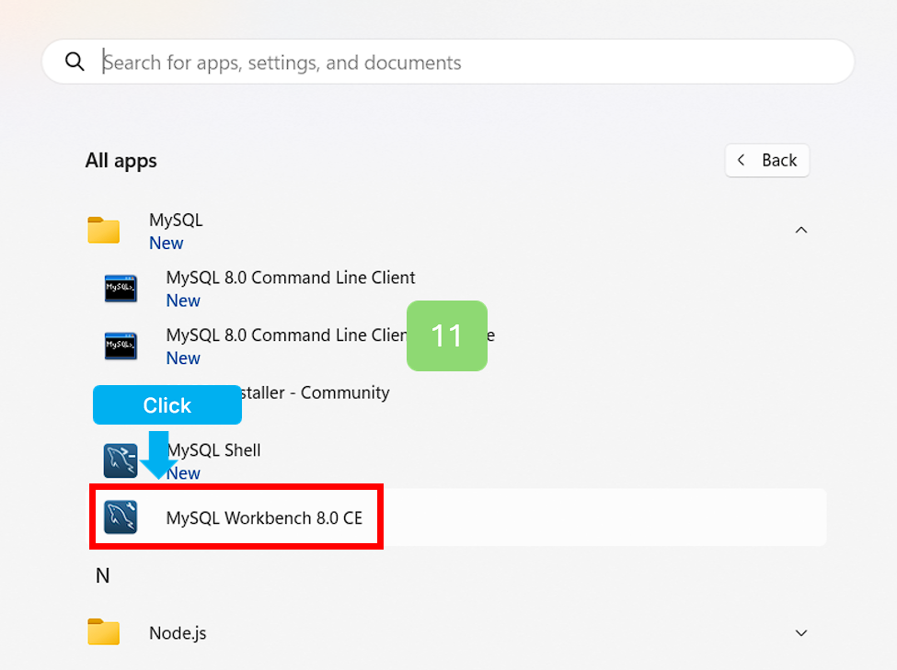This screenshot has width=897, height=670.
Task: Click the magnifying glass search icon
Action: [75, 62]
